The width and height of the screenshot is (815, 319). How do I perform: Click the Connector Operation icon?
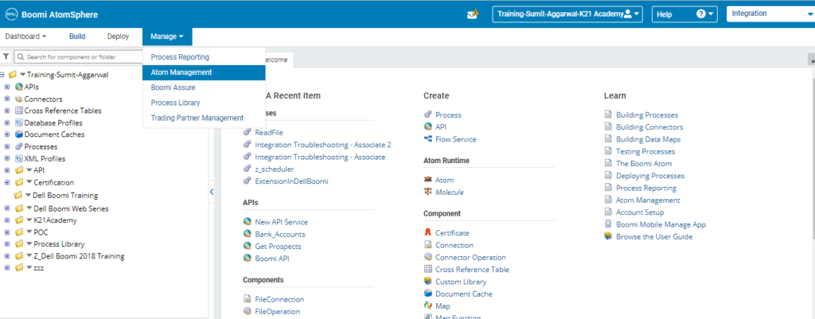(427, 257)
